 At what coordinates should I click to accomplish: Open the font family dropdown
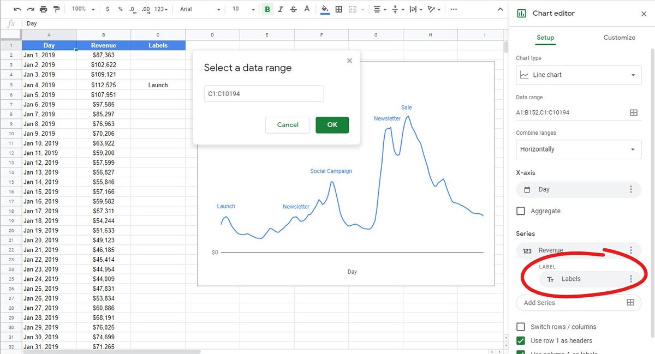pos(199,9)
